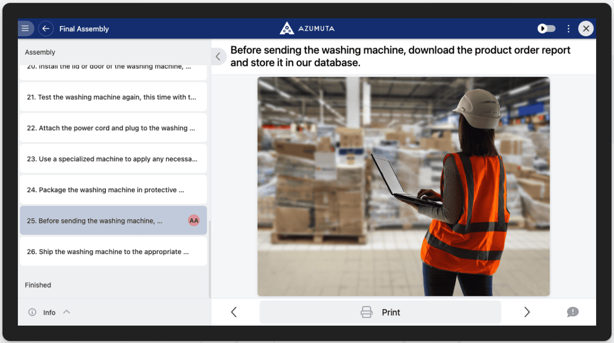Open the Finished section
The width and height of the screenshot is (614, 343).
tap(38, 285)
